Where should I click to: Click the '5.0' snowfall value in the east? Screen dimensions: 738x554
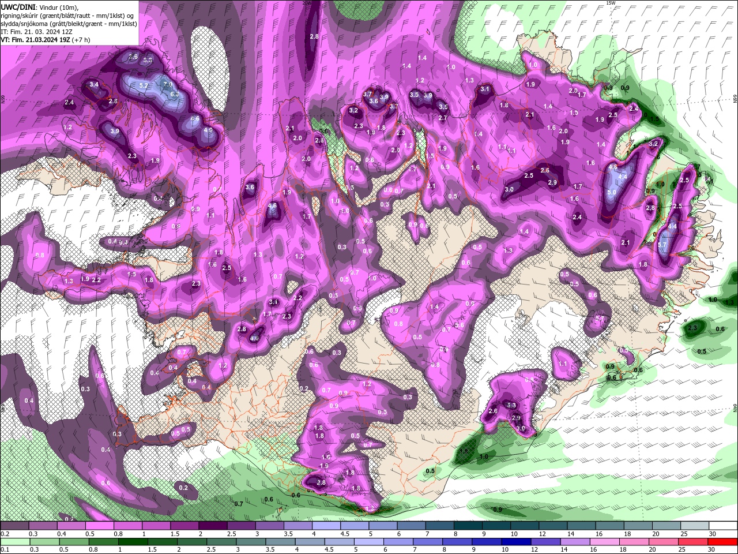pos(612,192)
